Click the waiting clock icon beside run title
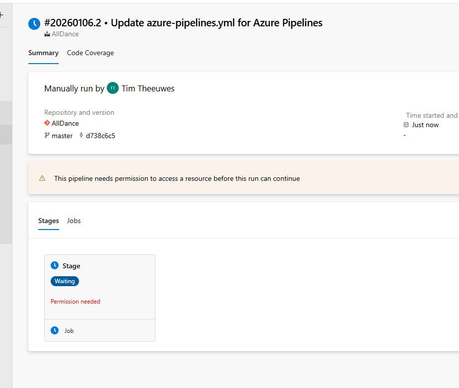 [x=34, y=23]
